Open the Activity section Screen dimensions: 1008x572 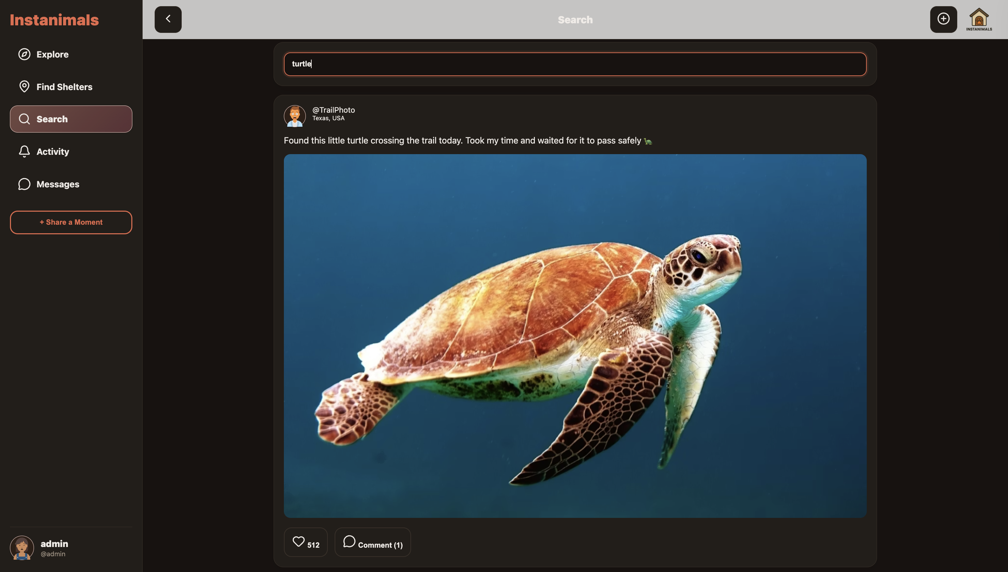click(53, 152)
